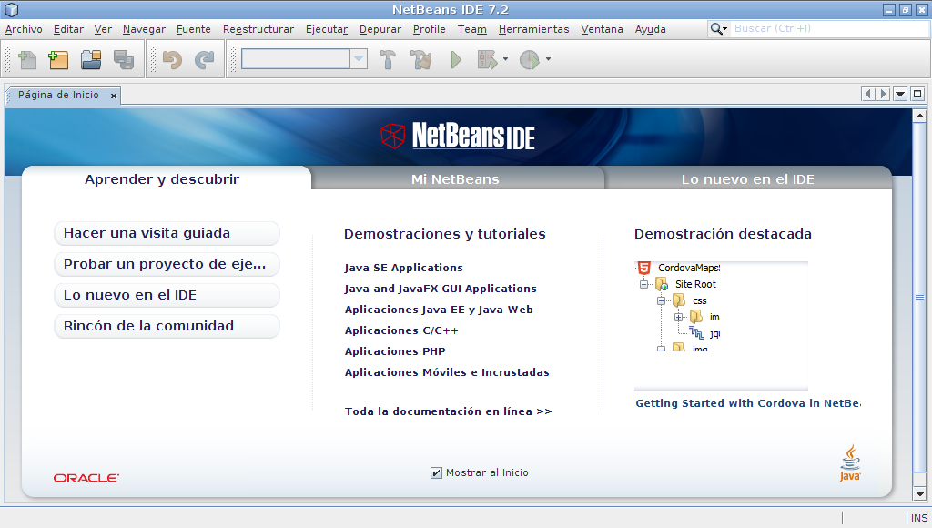Click the search magnifier icon
The image size is (932, 528).
click(x=717, y=28)
